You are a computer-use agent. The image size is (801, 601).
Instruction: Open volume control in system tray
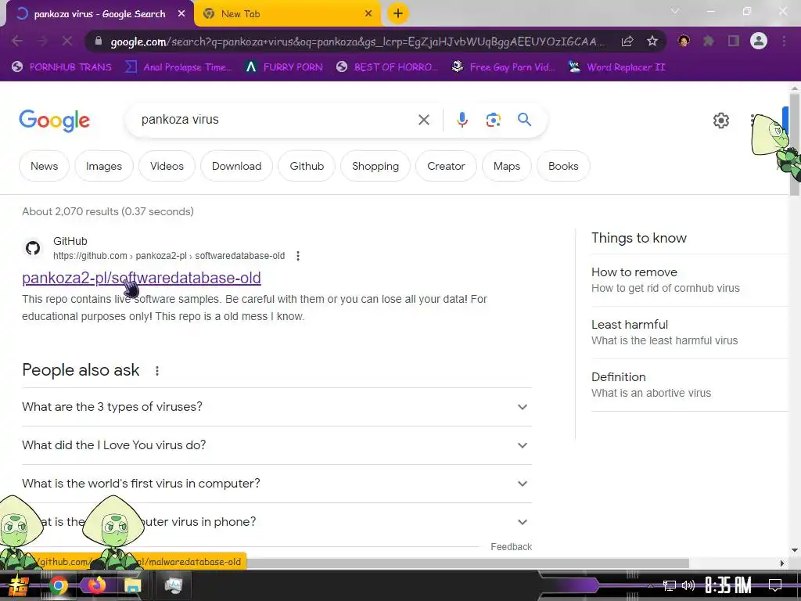(688, 585)
